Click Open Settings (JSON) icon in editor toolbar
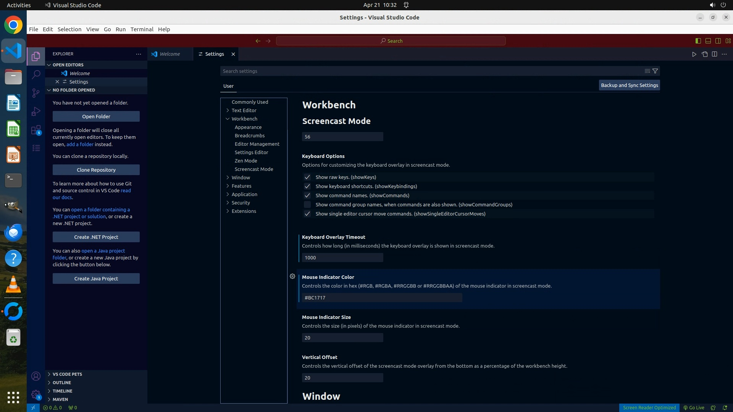 coord(704,54)
